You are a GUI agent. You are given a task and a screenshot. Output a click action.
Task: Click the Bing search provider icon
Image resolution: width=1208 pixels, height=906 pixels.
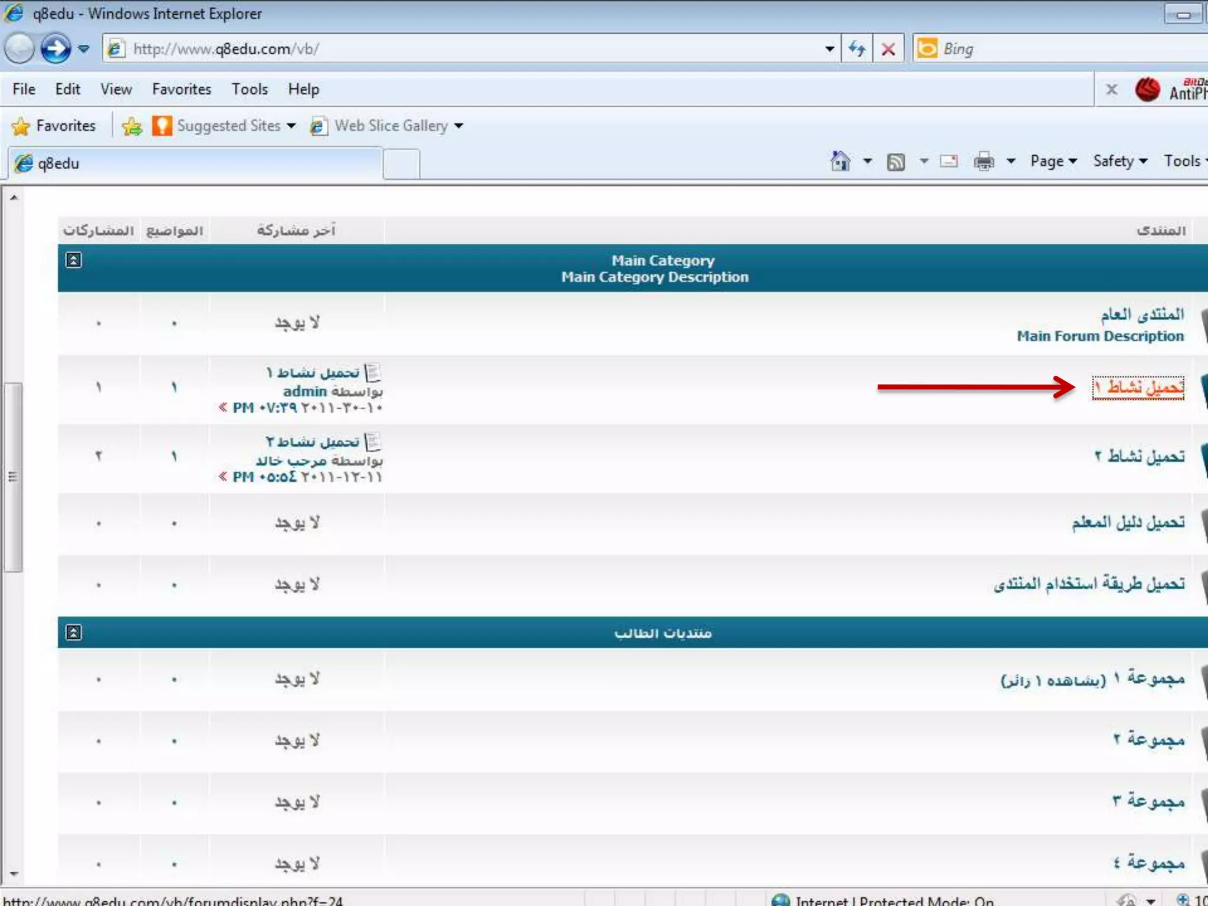point(927,48)
